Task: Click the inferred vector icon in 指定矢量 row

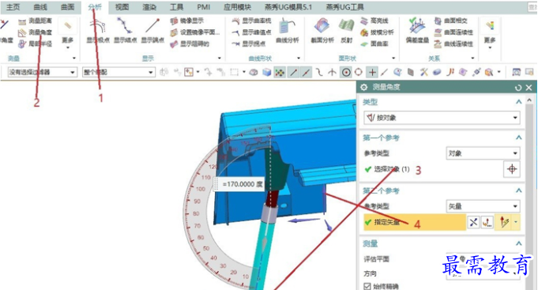Action: 504,222
